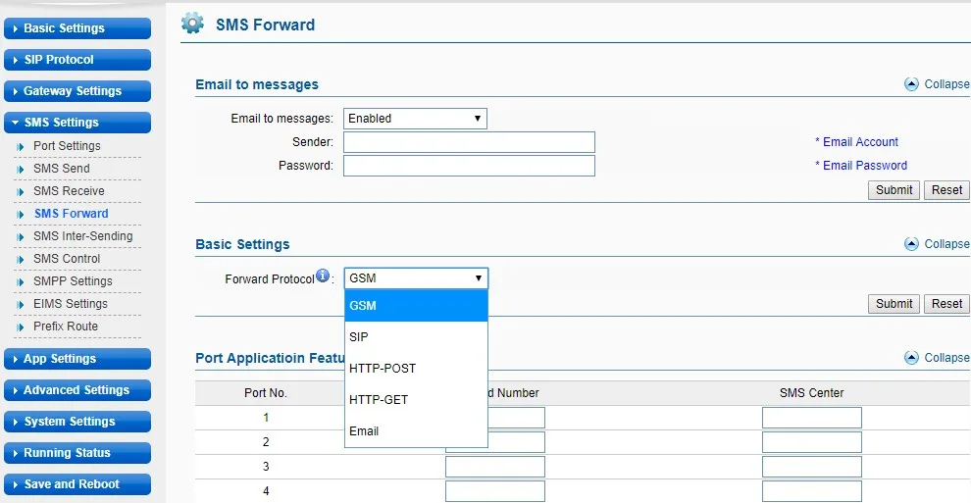Screen dimensions: 971x503
Task: Pick SIP as the forward protocol
Action: point(359,337)
